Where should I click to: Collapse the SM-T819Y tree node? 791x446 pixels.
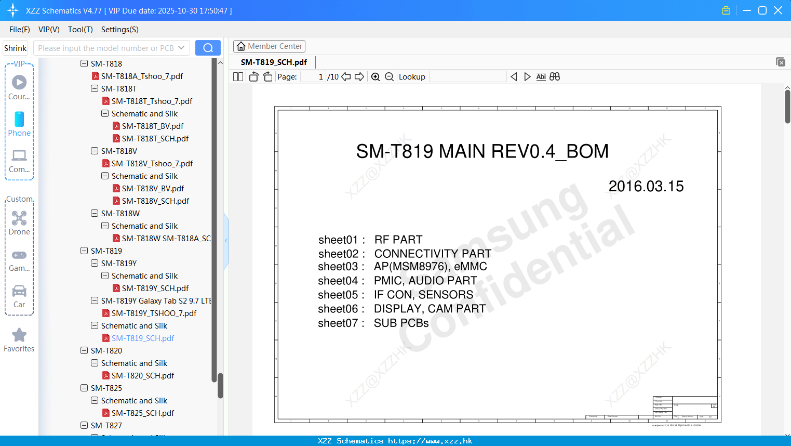[95, 263]
